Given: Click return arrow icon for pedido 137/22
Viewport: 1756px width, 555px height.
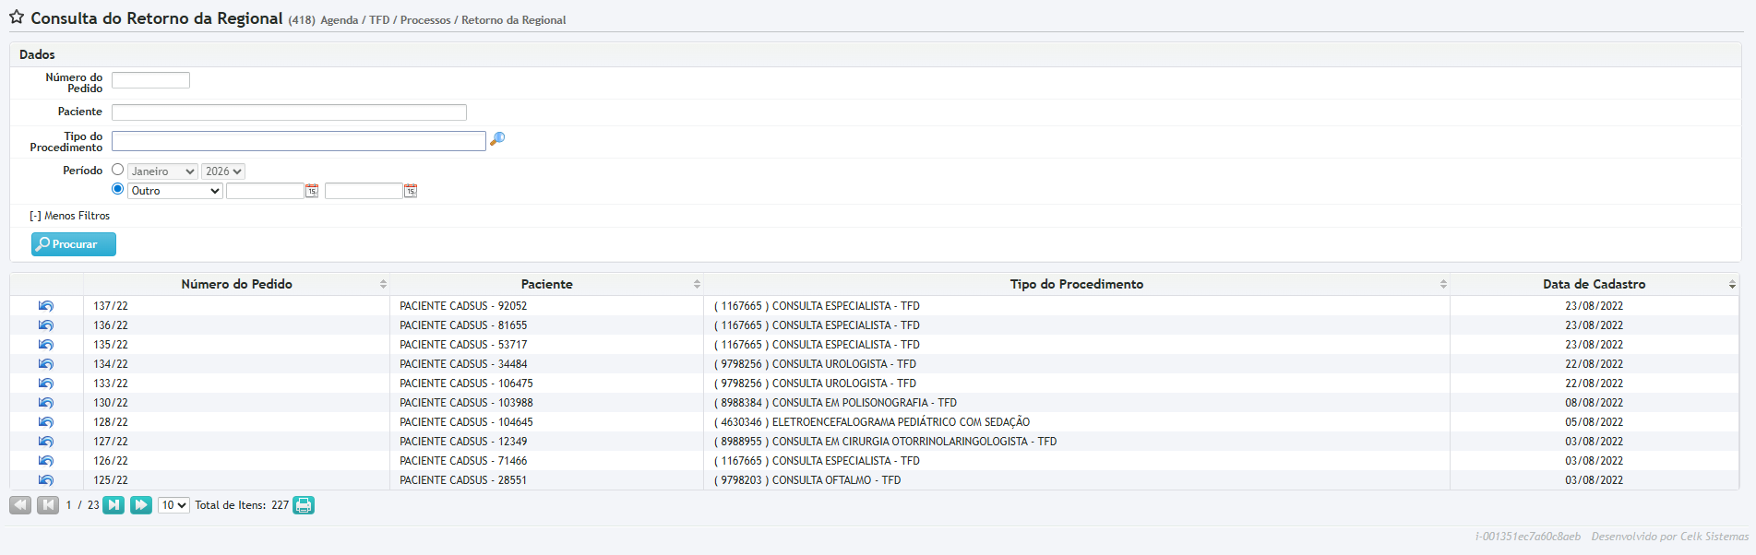Looking at the screenshot, I should (46, 306).
